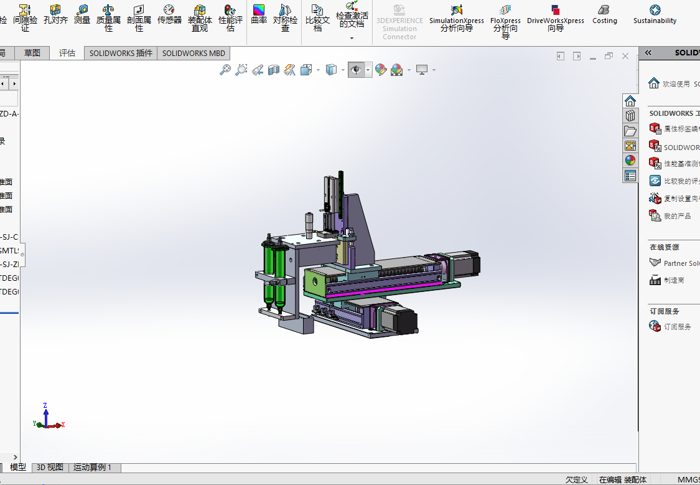The image size is (700, 485).
Task: Click the Apply Scene icon
Action: (x=396, y=70)
